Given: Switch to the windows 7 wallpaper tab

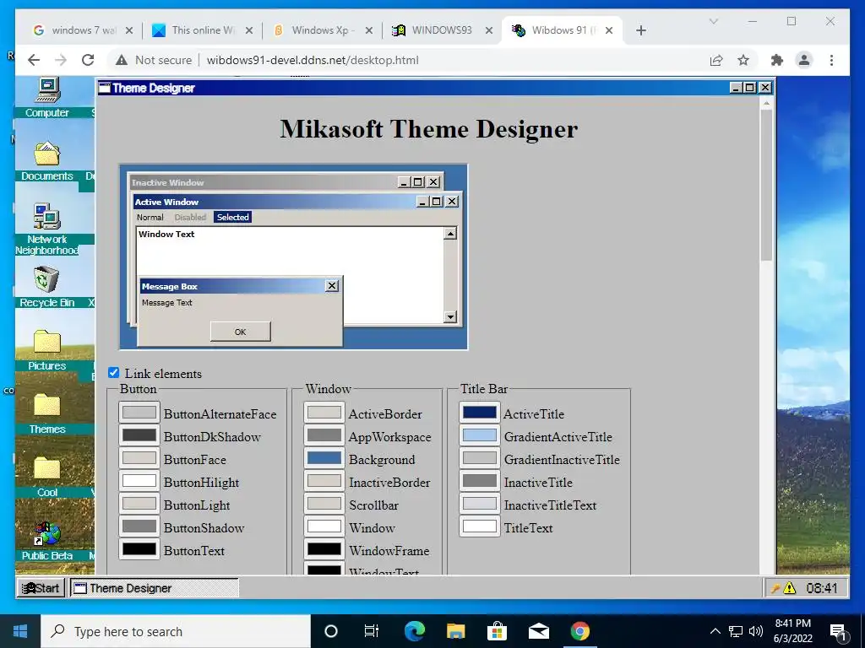Looking at the screenshot, I should (x=84, y=30).
